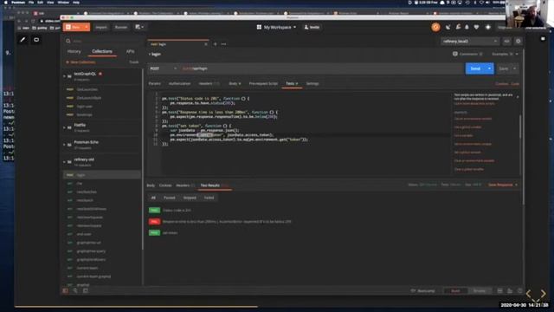Screen dimensions: 554x312
Task: Open the response Headers tab
Action: (x=185, y=185)
